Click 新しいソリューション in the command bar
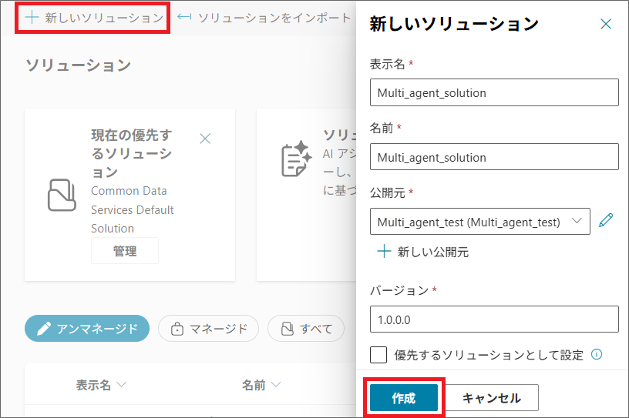The height and width of the screenshot is (418, 629). pyautogui.click(x=92, y=17)
